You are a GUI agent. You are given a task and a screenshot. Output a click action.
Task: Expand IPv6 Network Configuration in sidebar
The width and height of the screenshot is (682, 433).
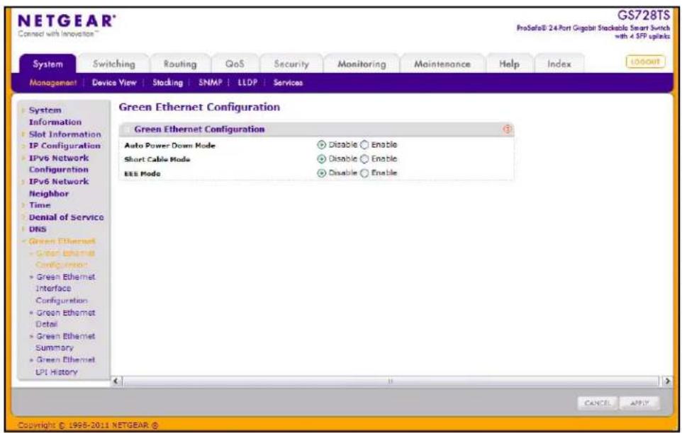59,163
